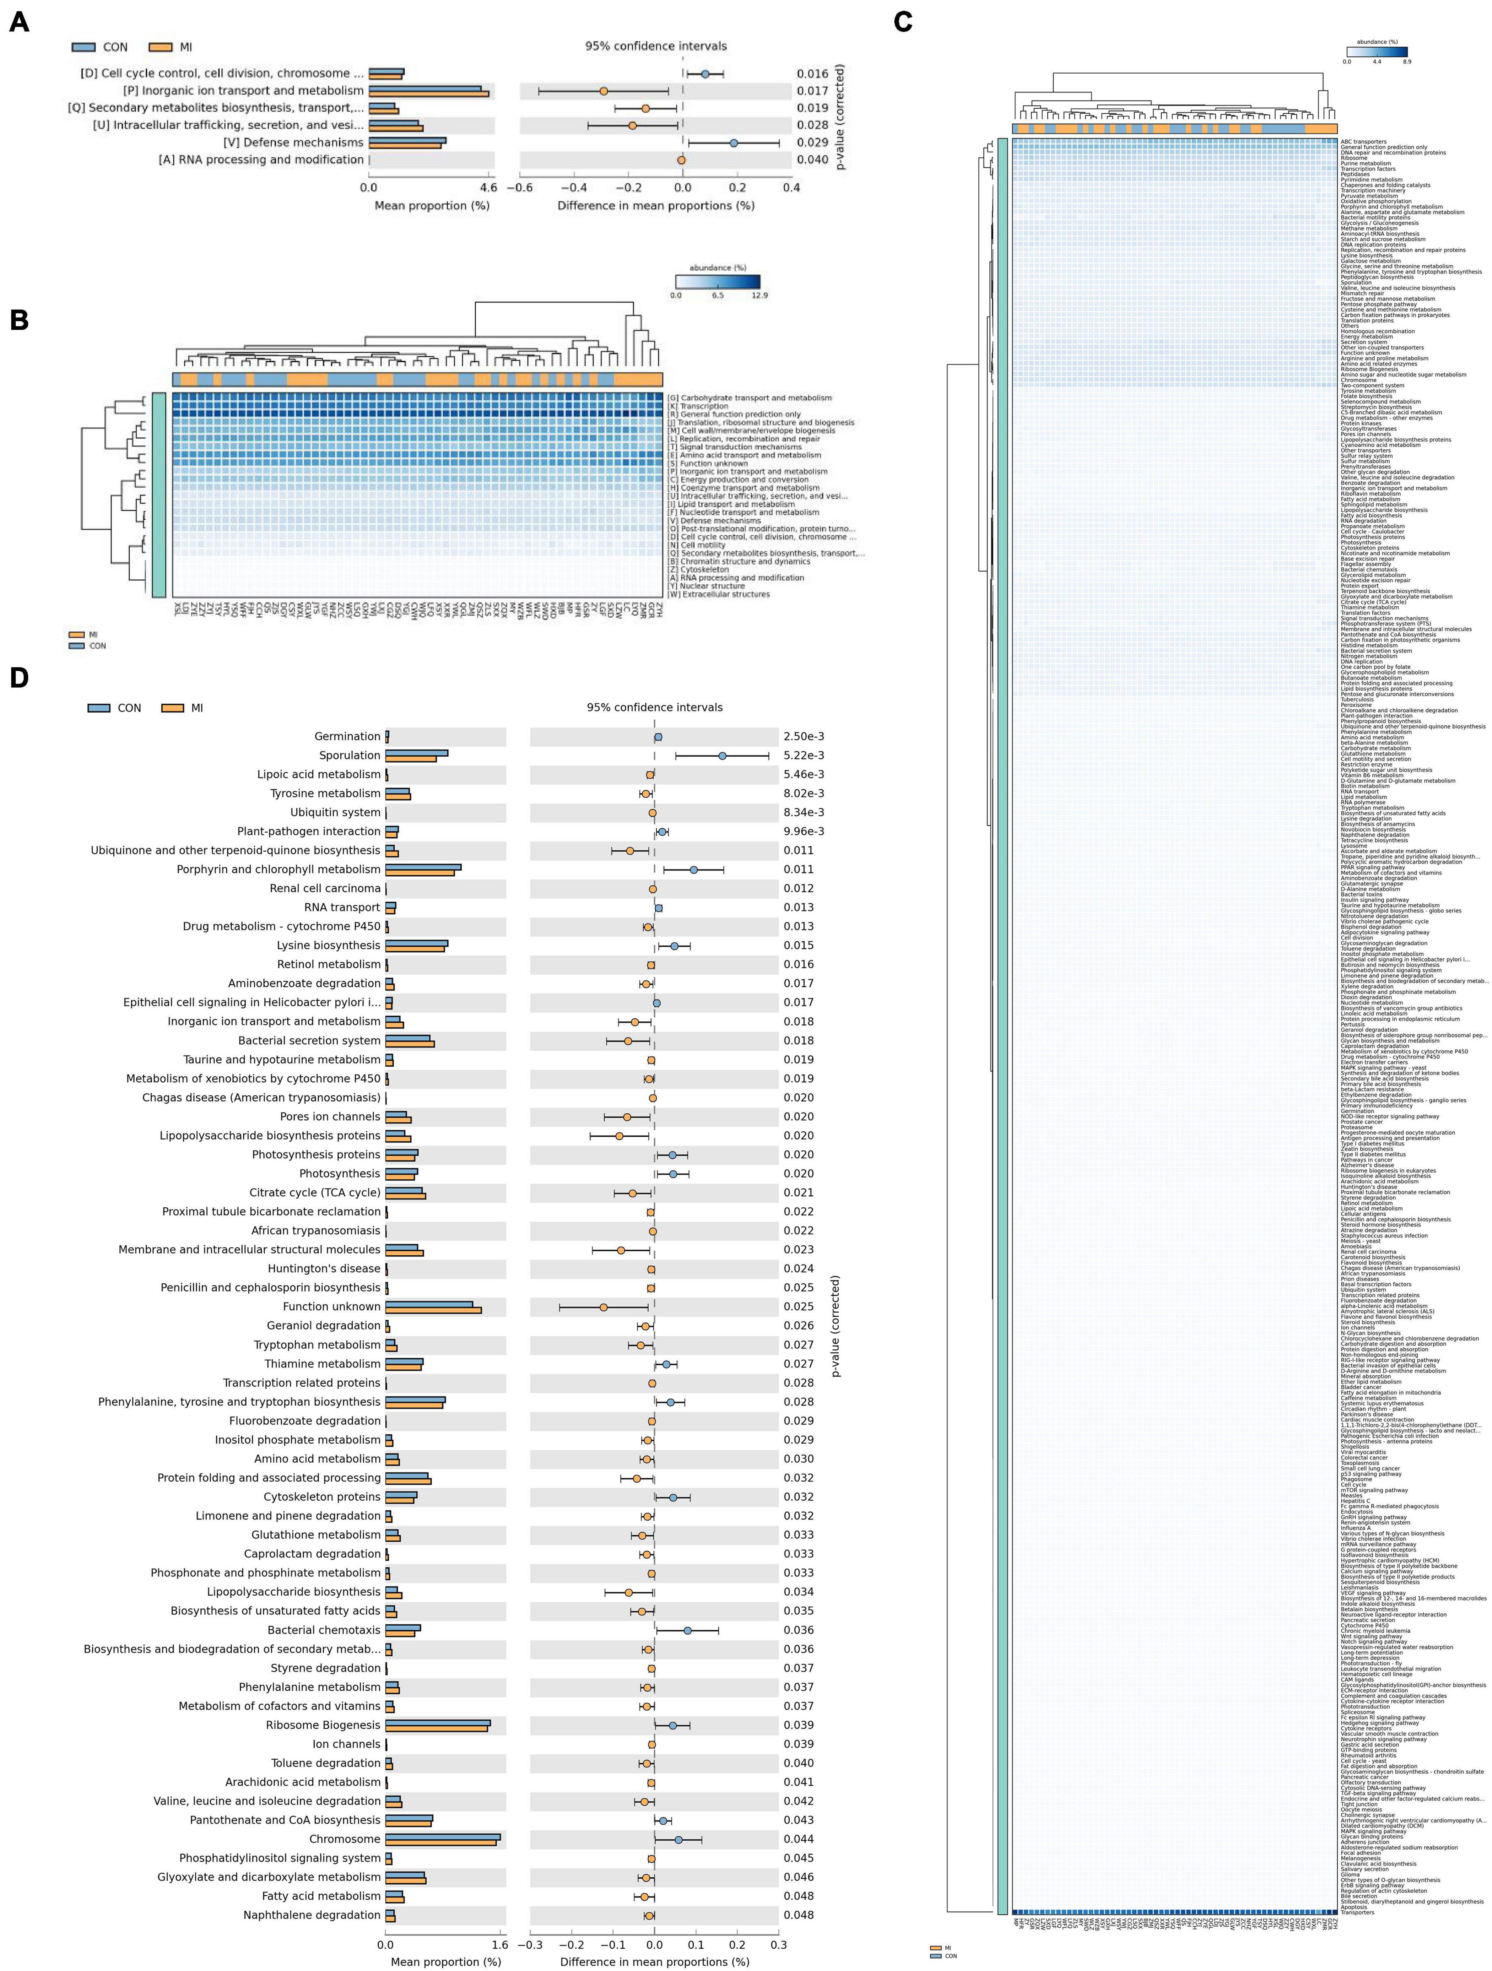This screenshot has width=1492, height=1971.
Task: Click the orange MI legend swatch in panel D
Action: (x=173, y=708)
